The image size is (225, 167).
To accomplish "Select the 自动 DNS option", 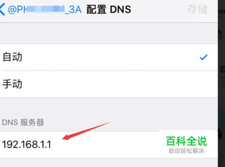I will [x=109, y=57].
